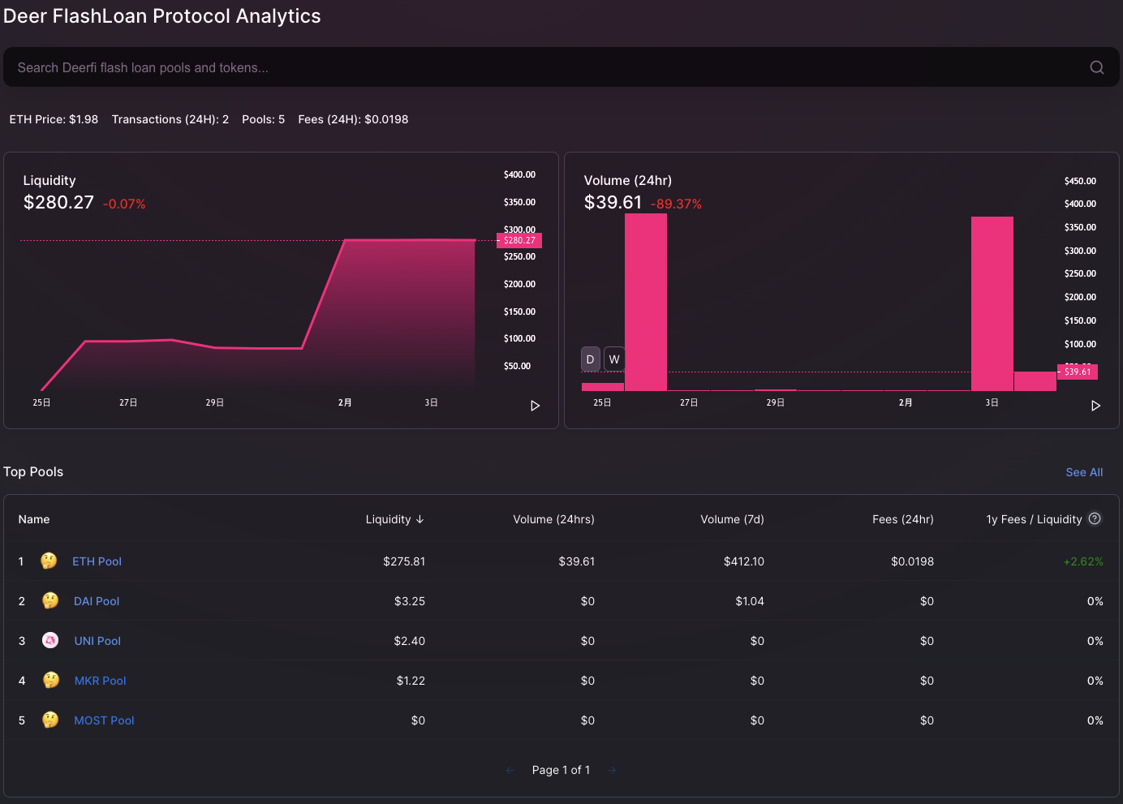Click MKR Pool liquidity $1.22 cell
The height and width of the screenshot is (804, 1123).
click(411, 681)
